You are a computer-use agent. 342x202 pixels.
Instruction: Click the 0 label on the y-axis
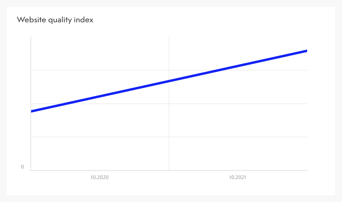point(23,167)
